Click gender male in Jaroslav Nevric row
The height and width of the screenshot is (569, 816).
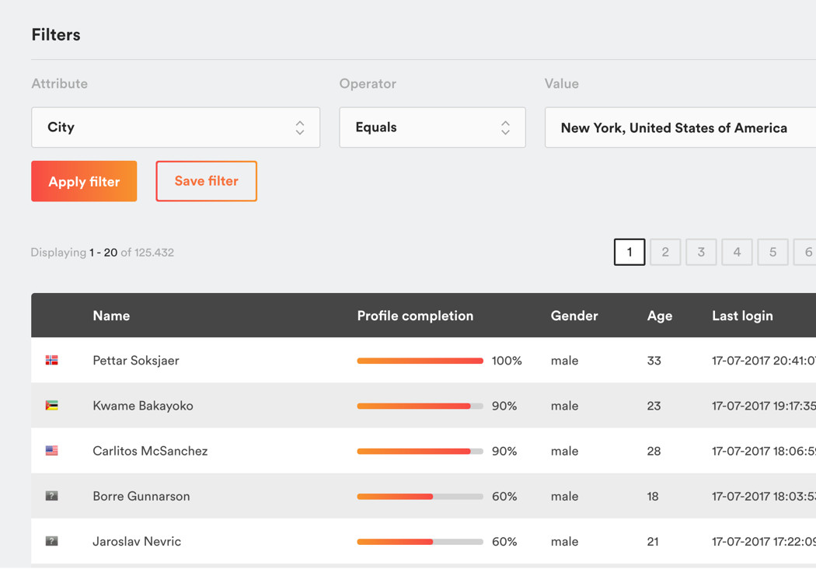pyautogui.click(x=565, y=542)
